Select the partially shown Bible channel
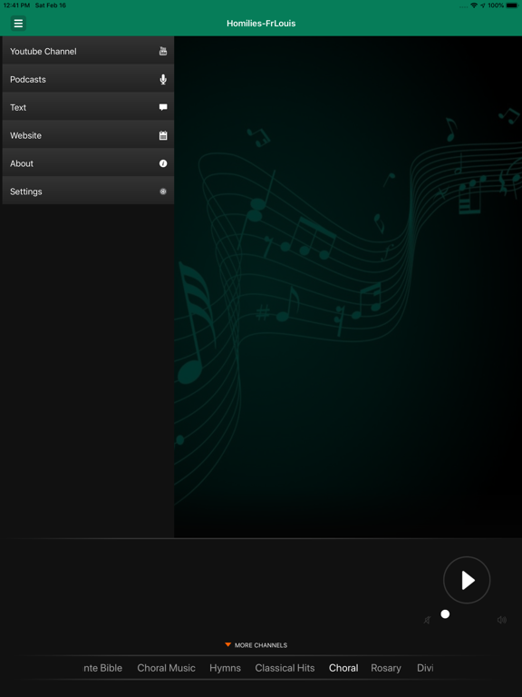 (102, 668)
